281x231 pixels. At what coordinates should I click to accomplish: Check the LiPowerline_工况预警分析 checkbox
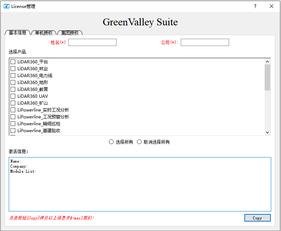[x=13, y=117]
